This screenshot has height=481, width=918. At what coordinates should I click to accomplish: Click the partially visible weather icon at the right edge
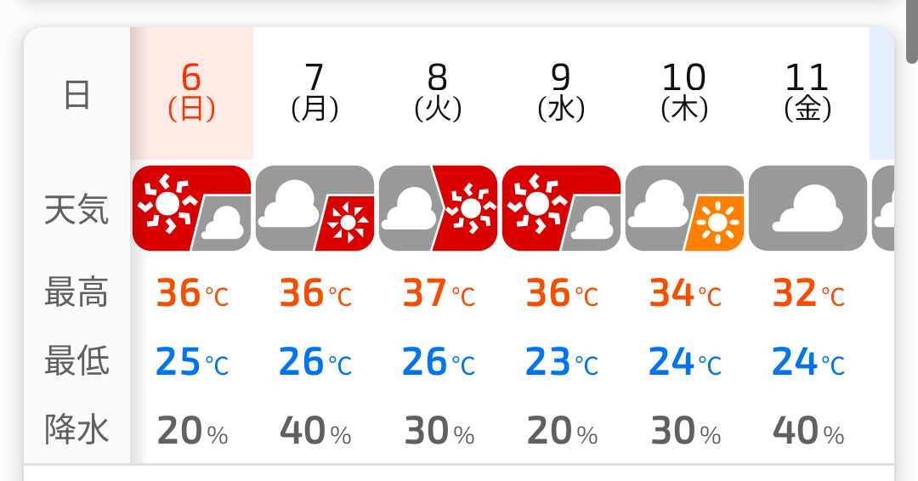883,208
